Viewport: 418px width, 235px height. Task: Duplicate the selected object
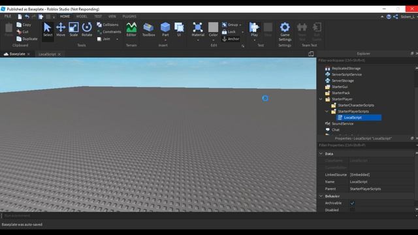[27, 39]
